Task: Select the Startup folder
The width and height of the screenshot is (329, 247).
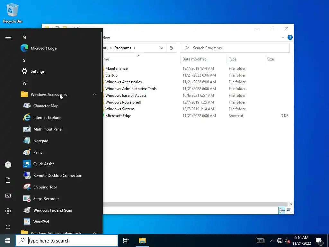Action: coord(111,75)
